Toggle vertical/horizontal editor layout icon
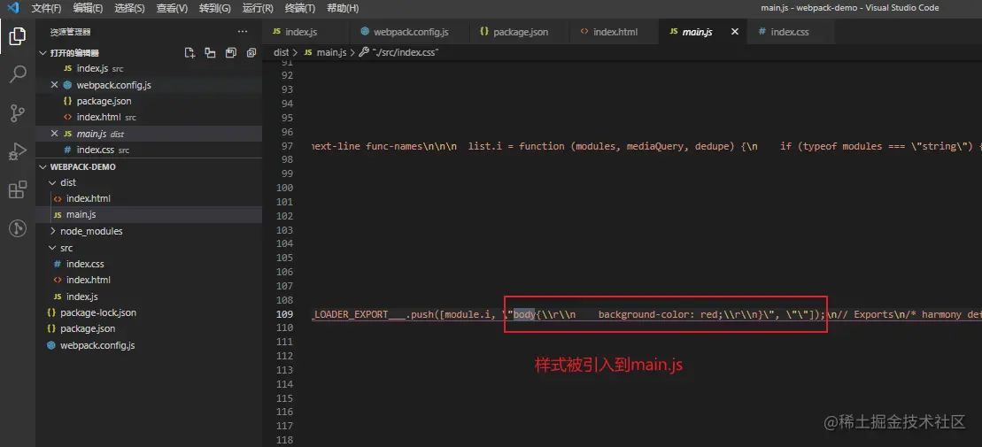 [211, 53]
